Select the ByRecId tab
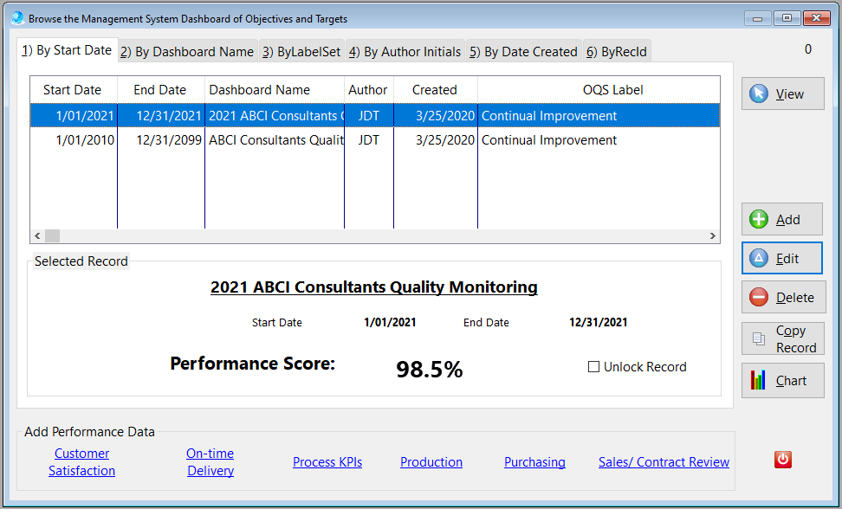Image resolution: width=842 pixels, height=509 pixels. [617, 51]
